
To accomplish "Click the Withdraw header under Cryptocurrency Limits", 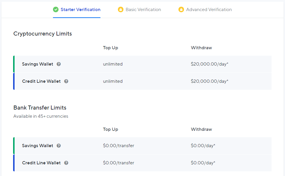I will coord(201,48).
